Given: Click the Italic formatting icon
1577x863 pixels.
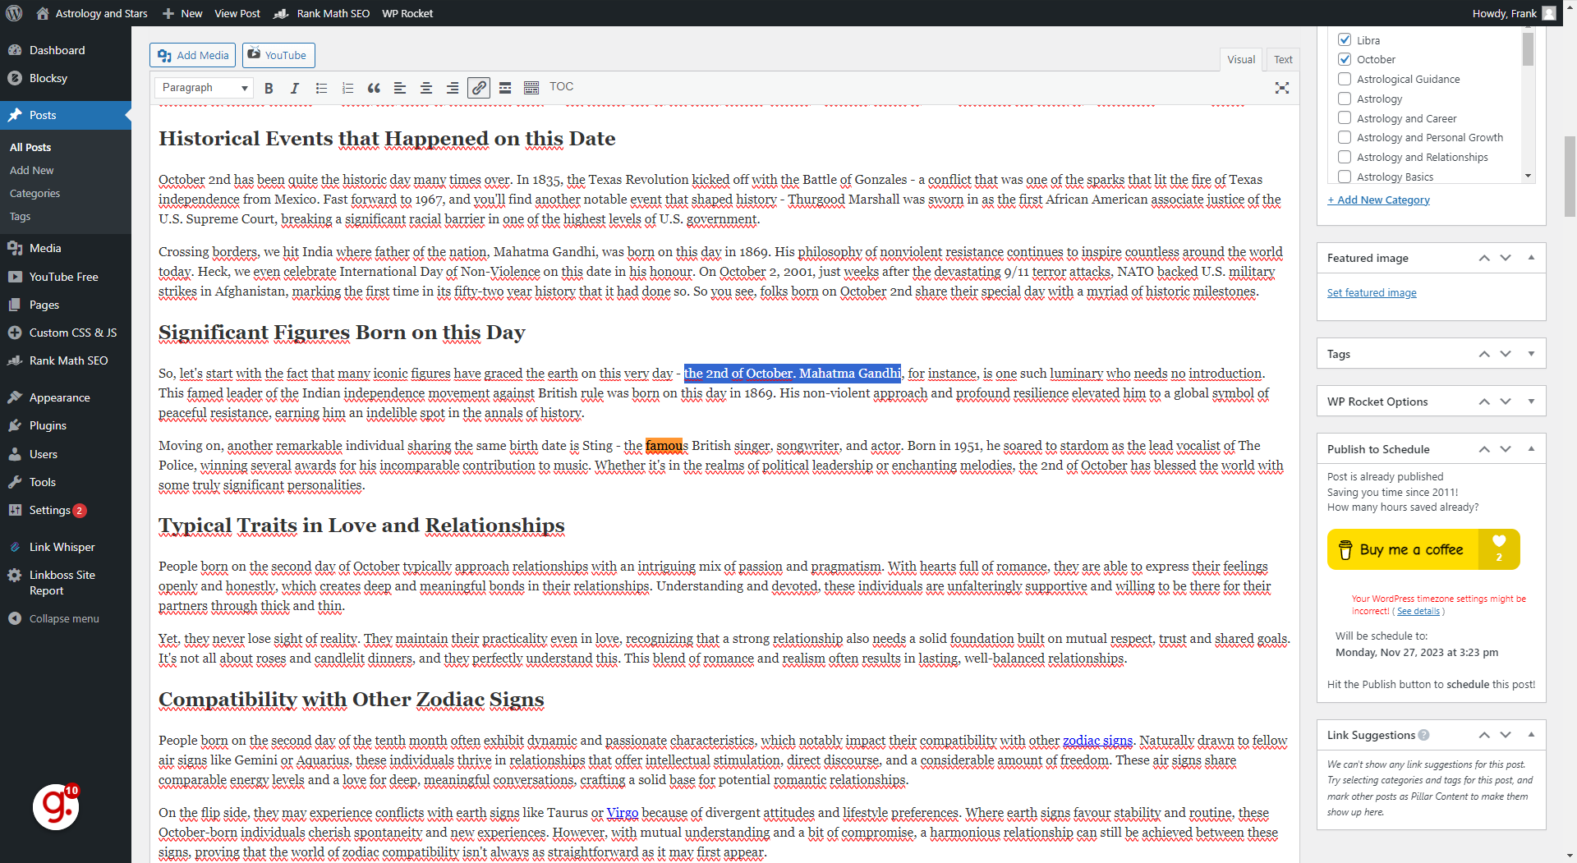Looking at the screenshot, I should point(295,88).
